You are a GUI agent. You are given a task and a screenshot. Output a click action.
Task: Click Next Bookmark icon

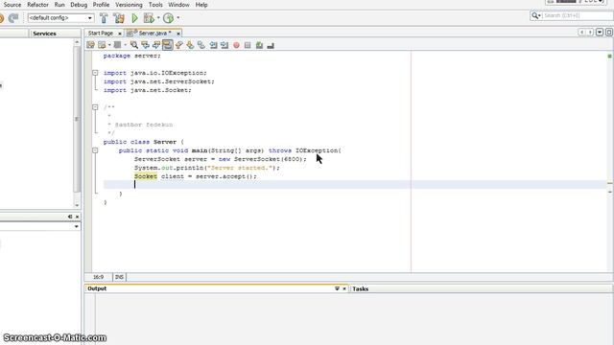point(190,45)
